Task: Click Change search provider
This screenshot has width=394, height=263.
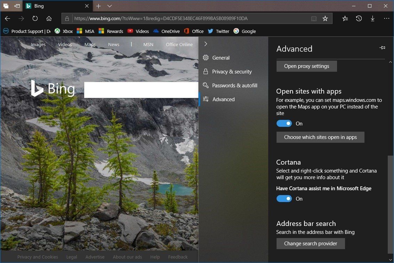Action: [x=311, y=244]
